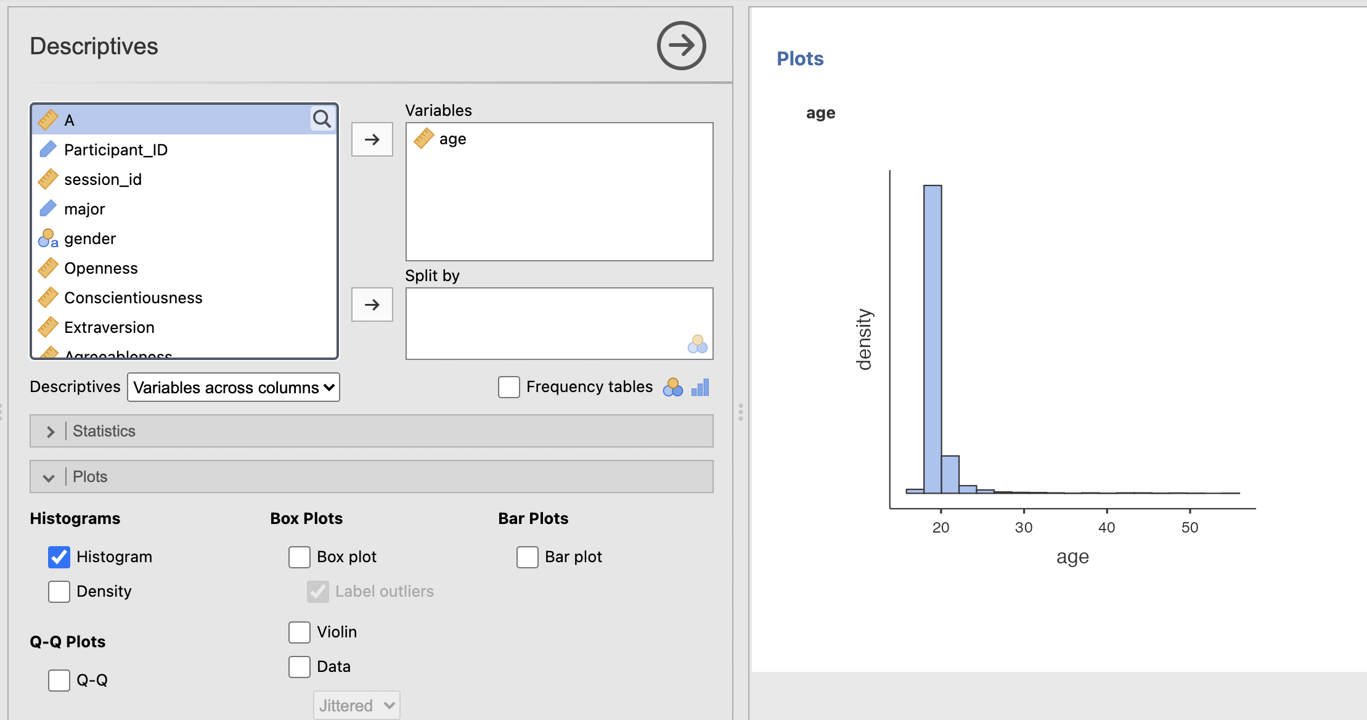Image resolution: width=1367 pixels, height=720 pixels.
Task: Click the nominal variable icon beside Frequency tables
Action: [672, 387]
